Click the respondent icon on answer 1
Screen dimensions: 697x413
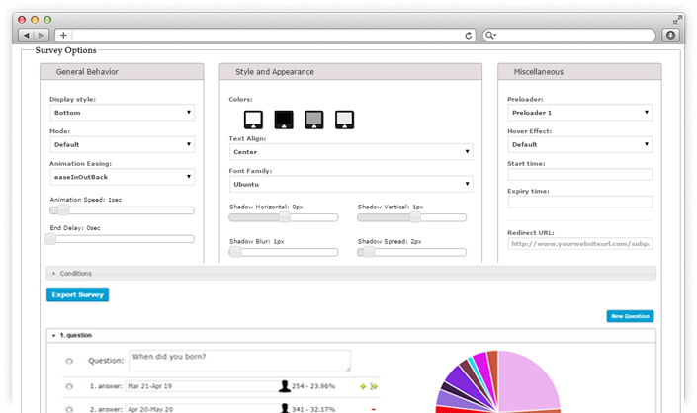coord(284,386)
